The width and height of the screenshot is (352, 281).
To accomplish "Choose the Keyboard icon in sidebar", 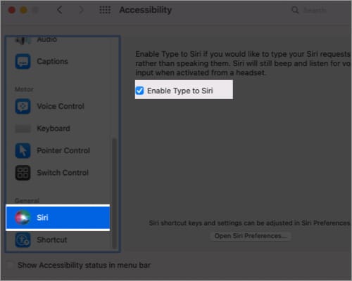I will [23, 129].
